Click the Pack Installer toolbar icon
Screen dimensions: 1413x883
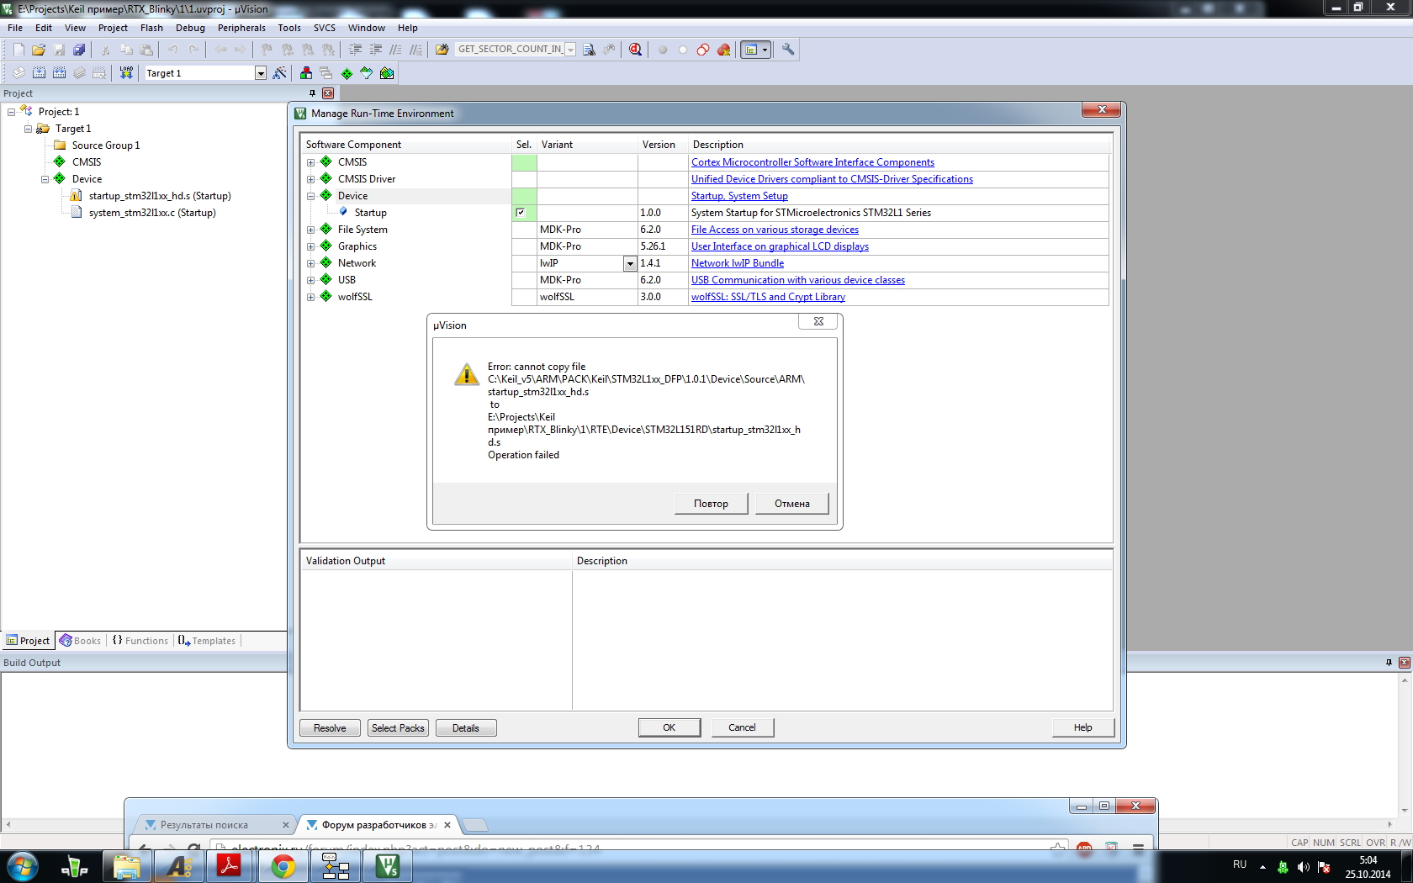[x=387, y=73]
